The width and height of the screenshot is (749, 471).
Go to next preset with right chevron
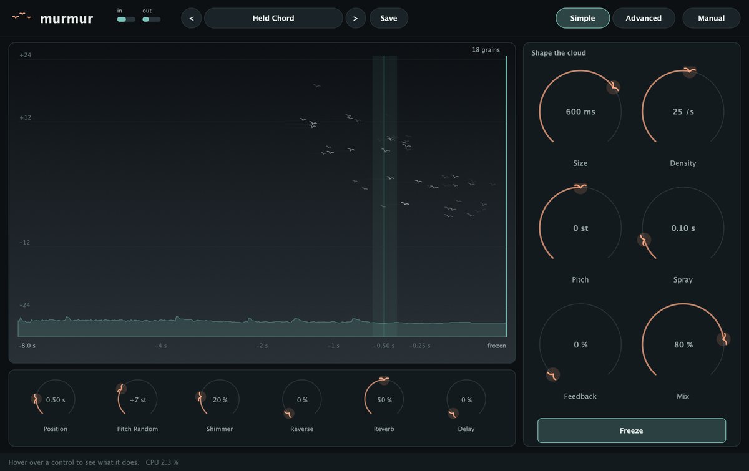[x=356, y=18]
